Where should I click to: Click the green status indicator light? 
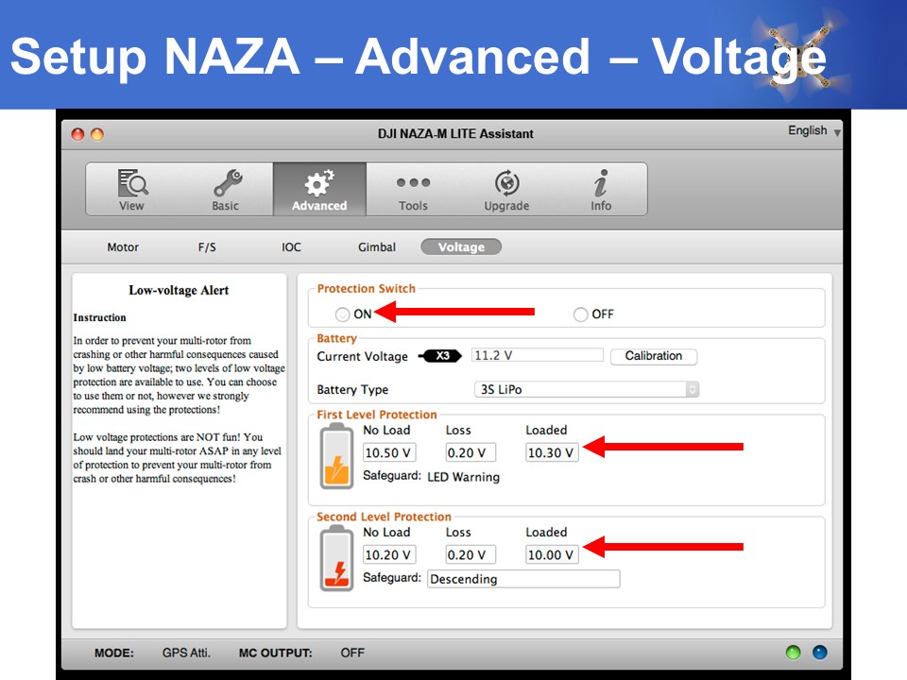793,653
